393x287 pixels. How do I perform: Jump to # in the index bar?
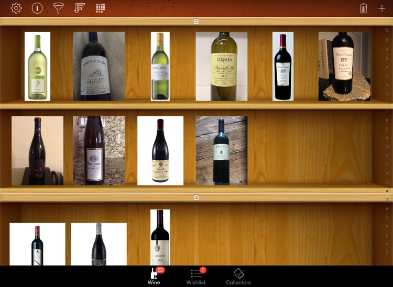pos(387,40)
